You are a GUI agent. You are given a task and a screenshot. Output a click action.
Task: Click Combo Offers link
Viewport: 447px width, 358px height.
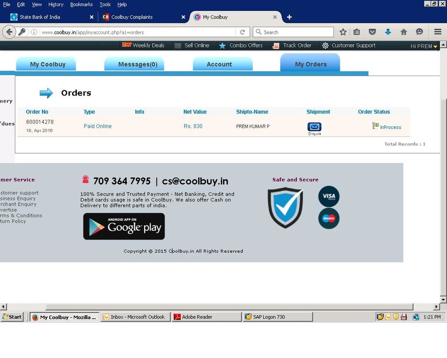coord(246,45)
